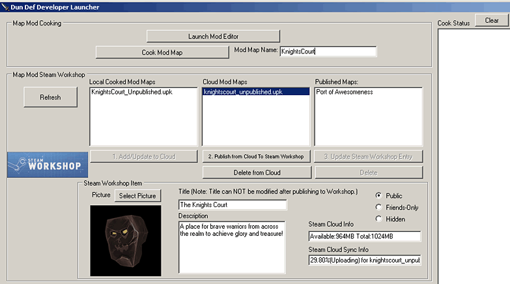This screenshot has height=284, width=510.
Task: Focus the Mod Map Name field
Action: pyautogui.click(x=328, y=51)
